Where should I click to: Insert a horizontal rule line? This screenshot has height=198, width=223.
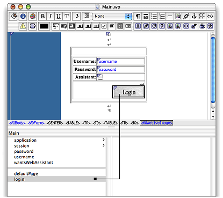point(170,16)
